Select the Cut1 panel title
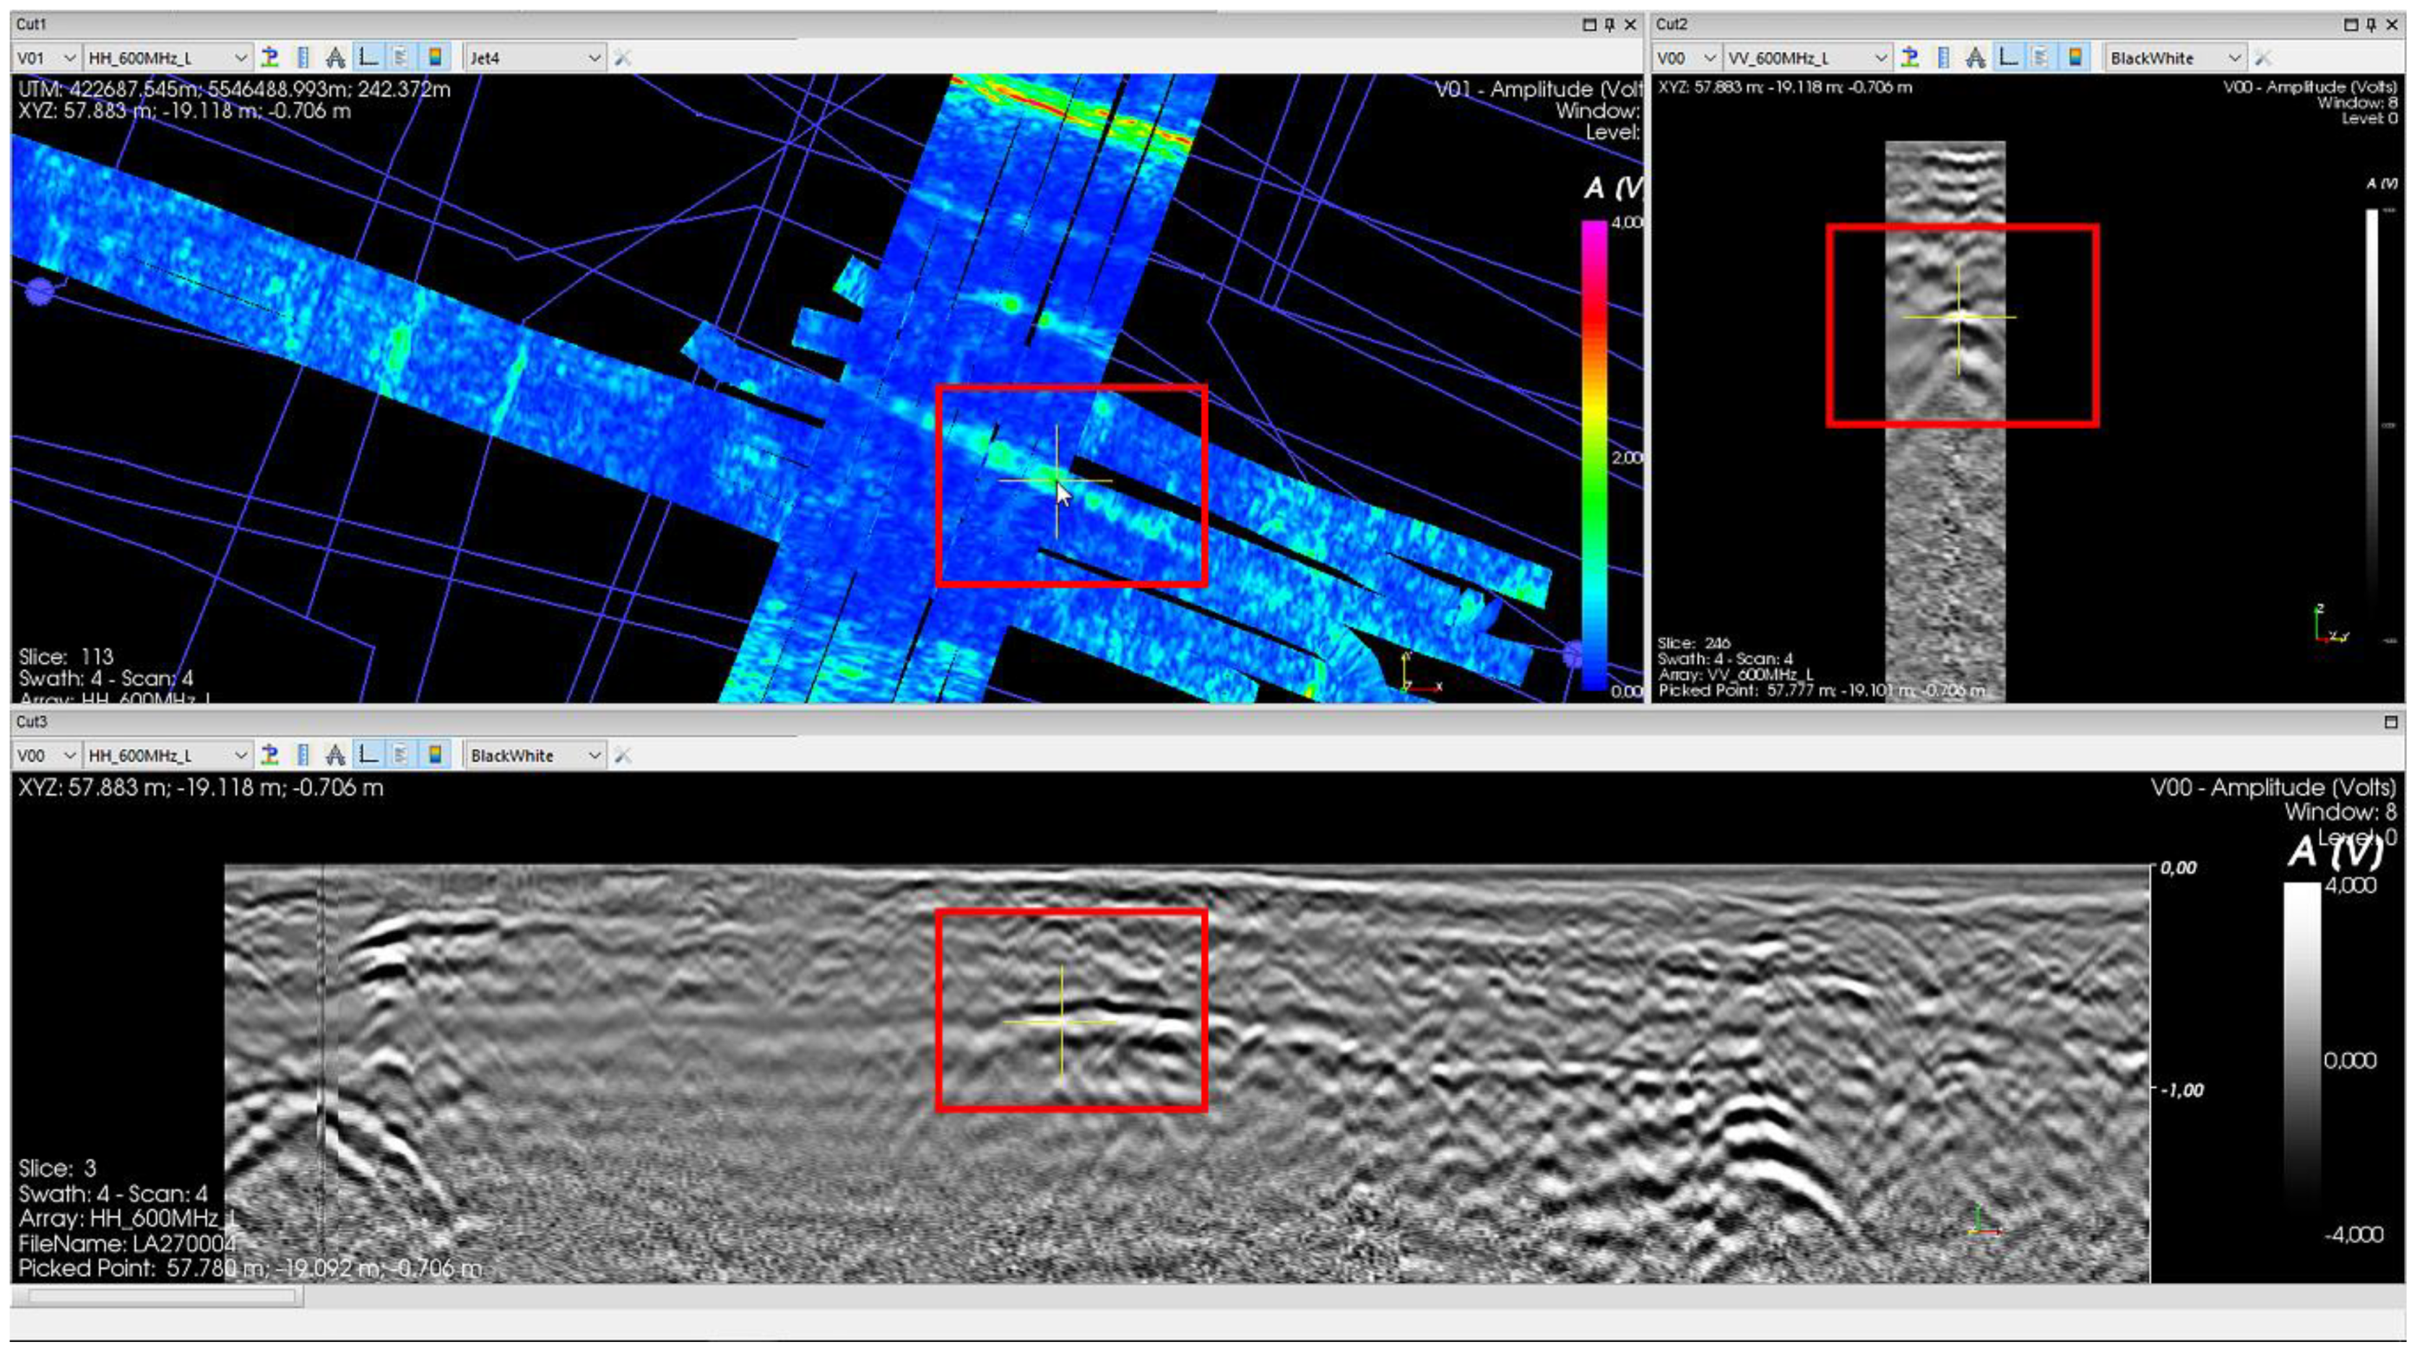The image size is (2417, 1355). click(31, 25)
